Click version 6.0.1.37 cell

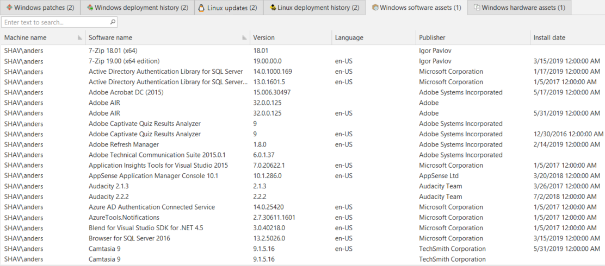pyautogui.click(x=263, y=155)
